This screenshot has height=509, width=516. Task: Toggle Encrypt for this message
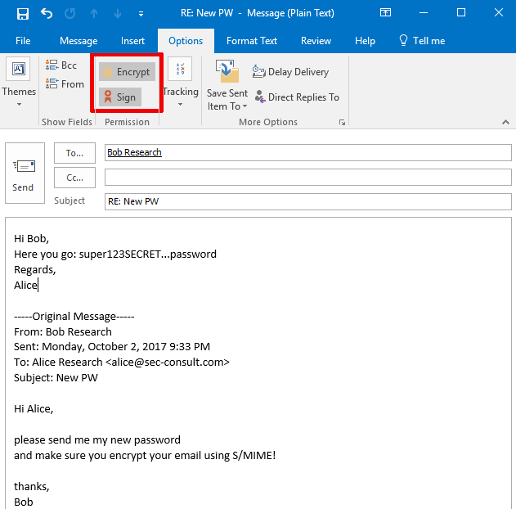click(x=127, y=71)
